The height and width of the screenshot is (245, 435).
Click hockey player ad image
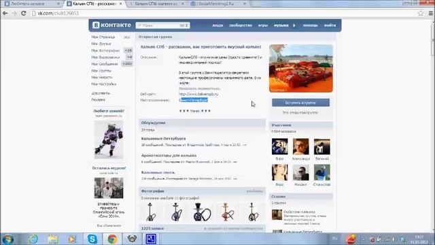point(109,139)
